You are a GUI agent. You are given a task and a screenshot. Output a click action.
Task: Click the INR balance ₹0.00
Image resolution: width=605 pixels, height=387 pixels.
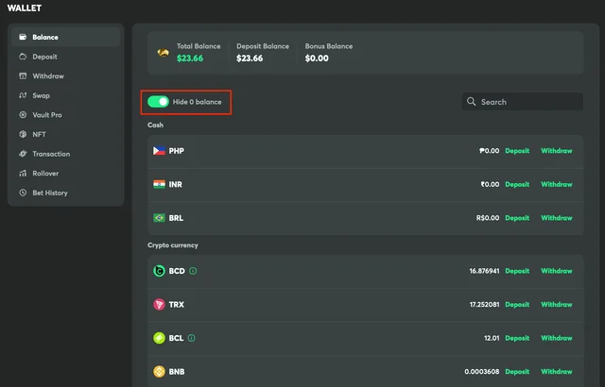click(490, 184)
